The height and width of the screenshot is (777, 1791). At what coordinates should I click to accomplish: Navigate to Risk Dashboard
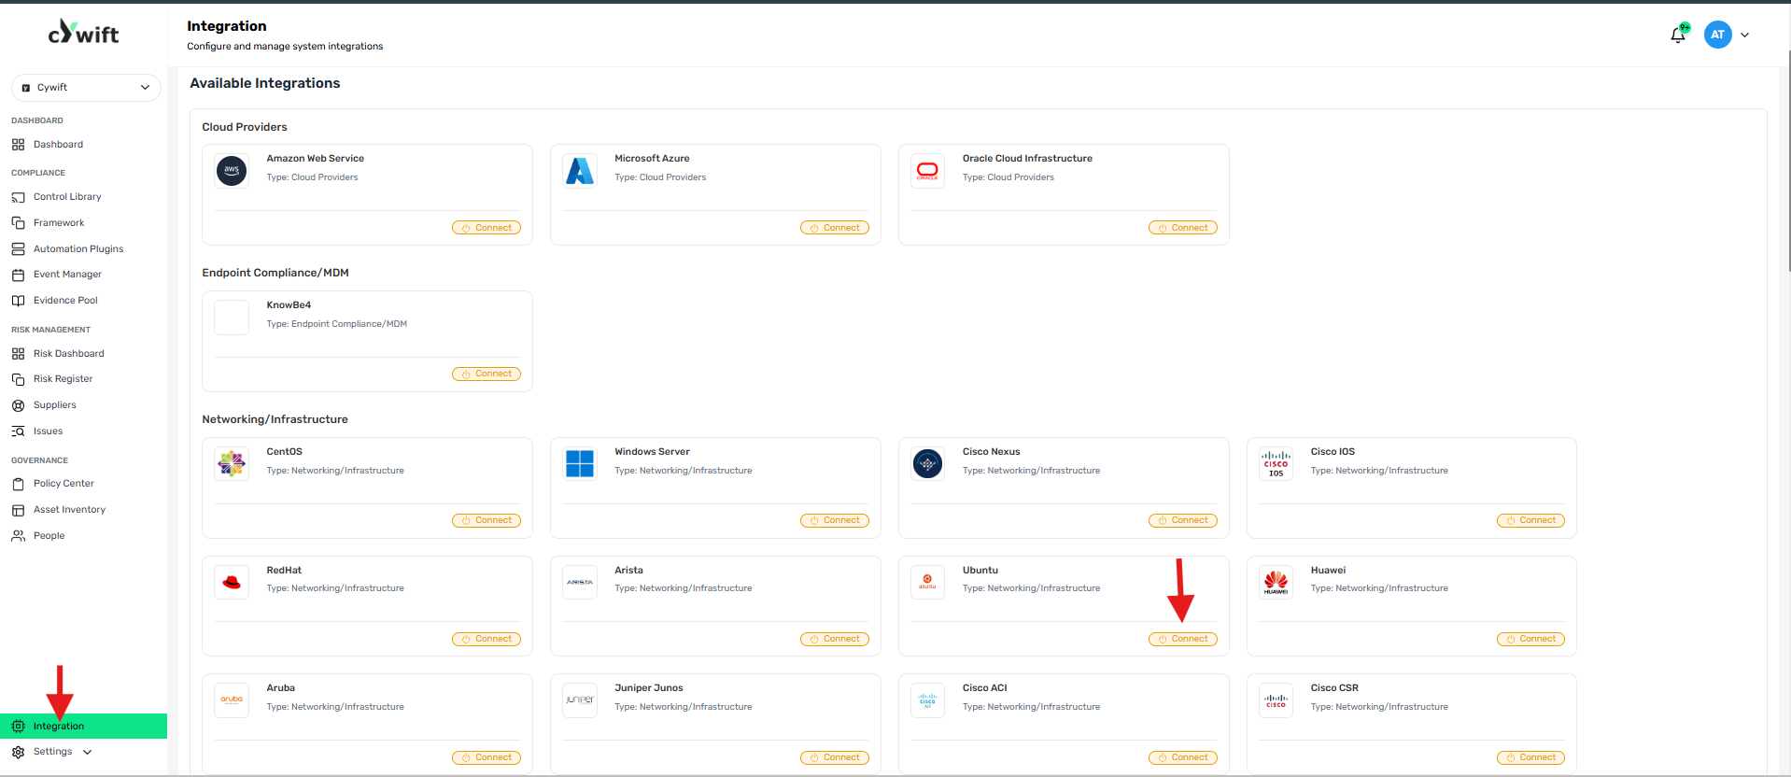tap(69, 354)
